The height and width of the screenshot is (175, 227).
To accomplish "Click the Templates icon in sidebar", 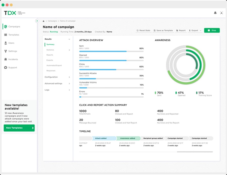I will [6, 35].
